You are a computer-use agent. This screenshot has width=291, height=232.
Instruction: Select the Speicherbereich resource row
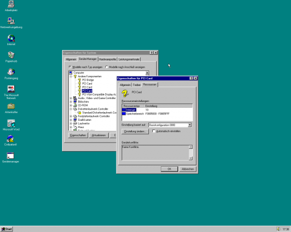(x=157, y=114)
